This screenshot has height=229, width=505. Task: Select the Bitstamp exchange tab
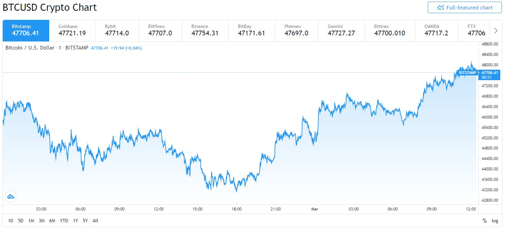(x=26, y=30)
